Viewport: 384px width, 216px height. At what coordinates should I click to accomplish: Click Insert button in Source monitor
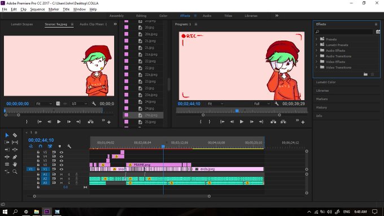pyautogui.click(x=90, y=122)
